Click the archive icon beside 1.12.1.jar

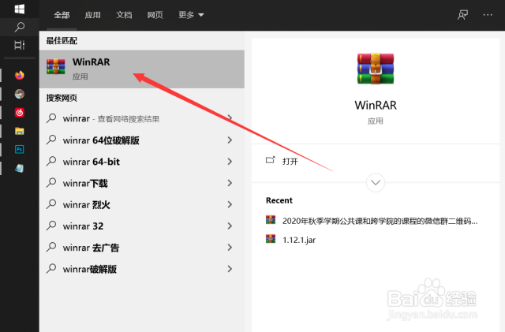tap(271, 239)
